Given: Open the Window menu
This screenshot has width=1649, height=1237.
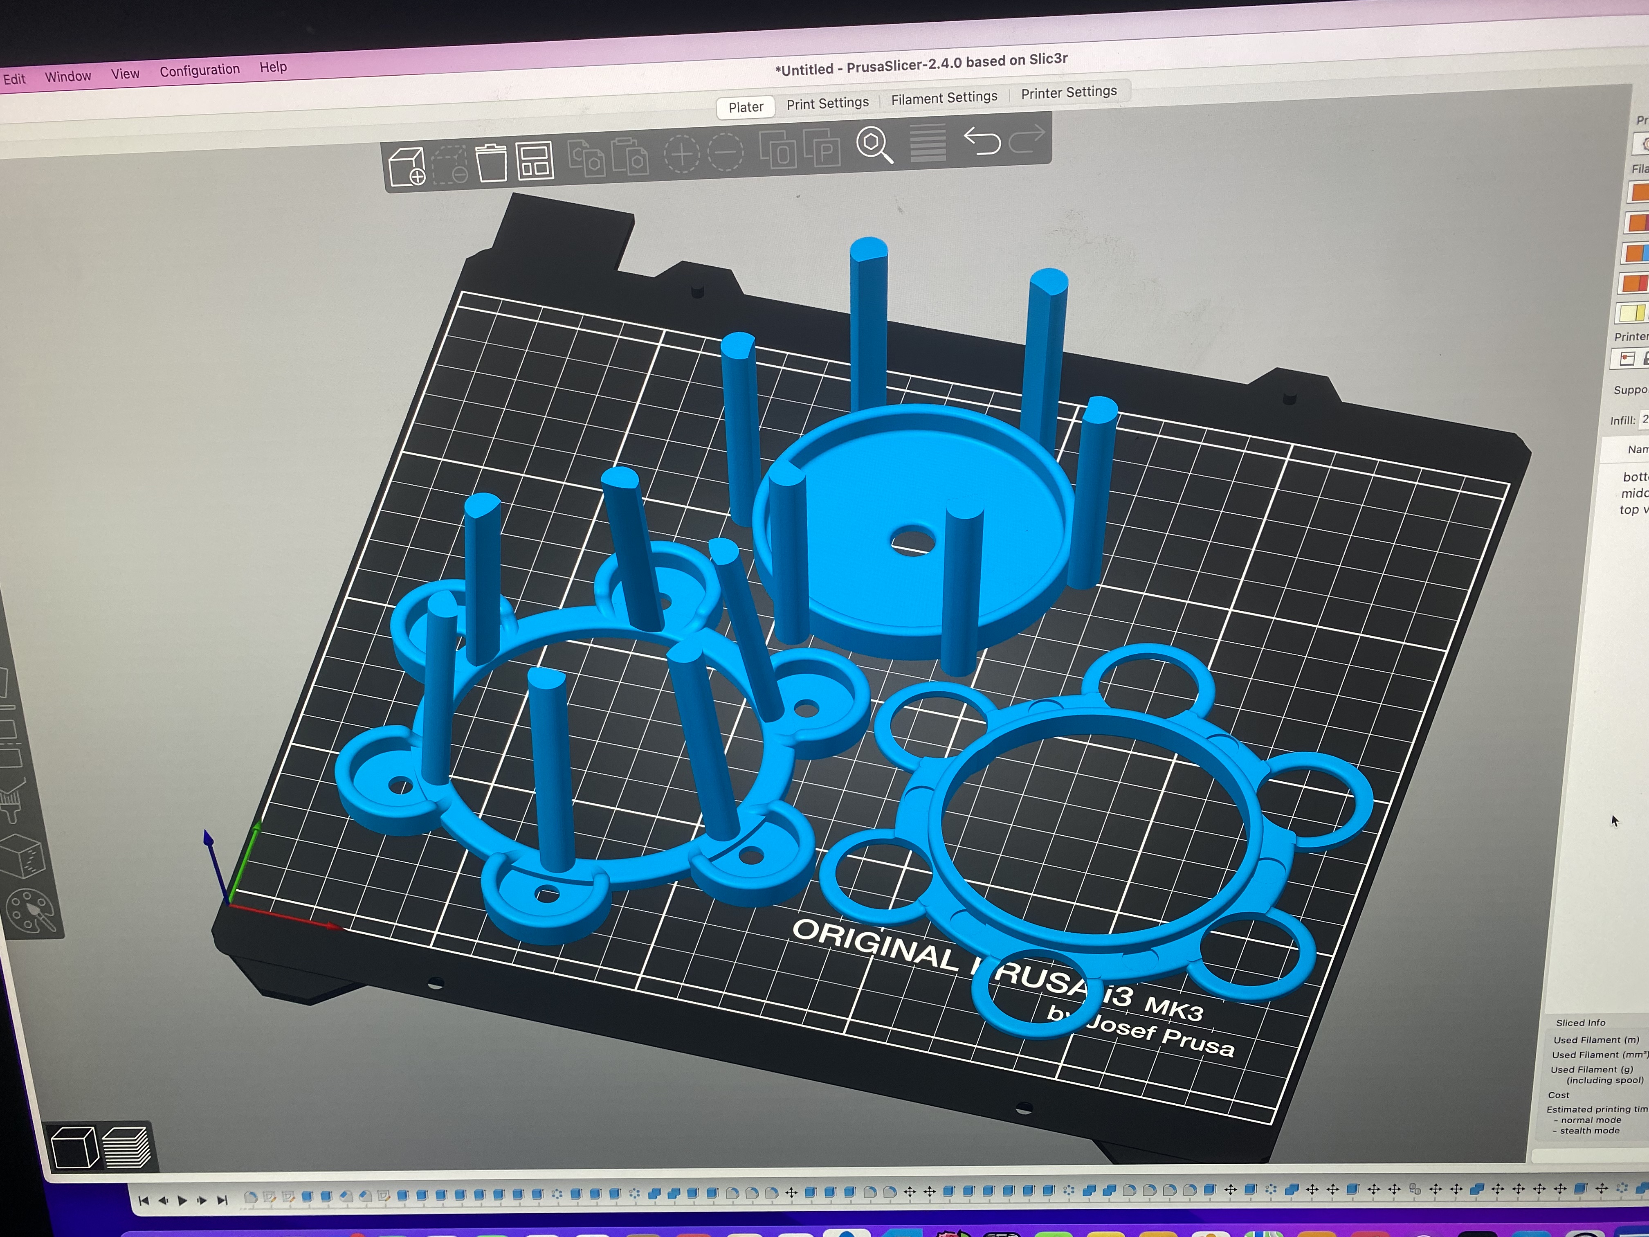Looking at the screenshot, I should (68, 76).
